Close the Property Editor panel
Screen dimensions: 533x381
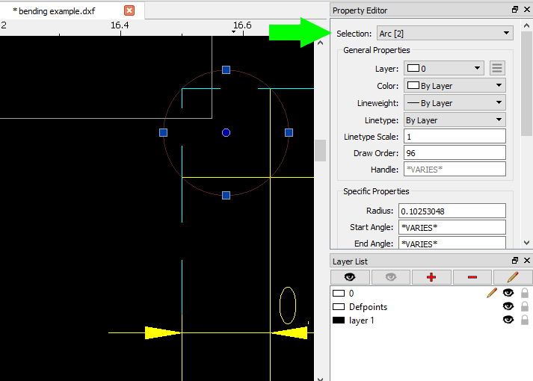tap(527, 10)
